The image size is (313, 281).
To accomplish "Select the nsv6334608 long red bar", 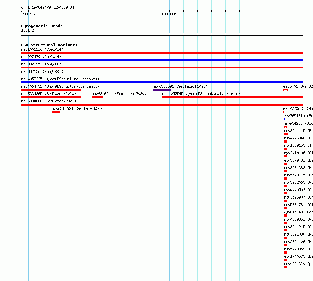I will (162, 105).
